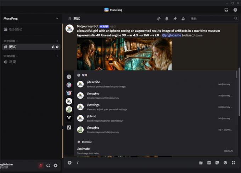Viewport: 241px width, 173px height.
Task: Select built-in slash commands icon in sidebar
Action: click(69, 128)
